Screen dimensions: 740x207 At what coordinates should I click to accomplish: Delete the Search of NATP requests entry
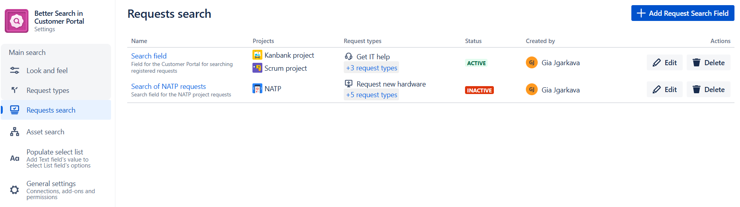[708, 90]
